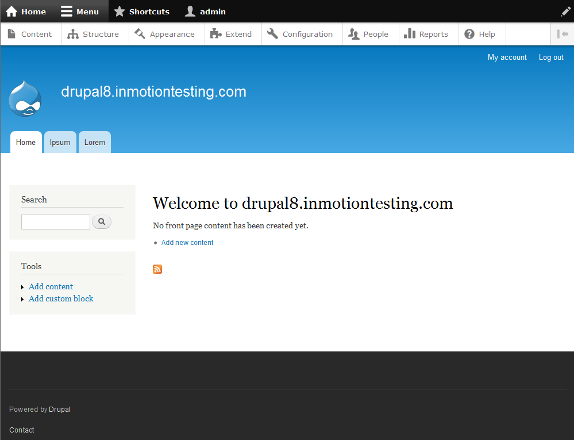Viewport: 574px width, 440px height.
Task: Expand the Add custom block arrow bullet
Action: click(22, 299)
